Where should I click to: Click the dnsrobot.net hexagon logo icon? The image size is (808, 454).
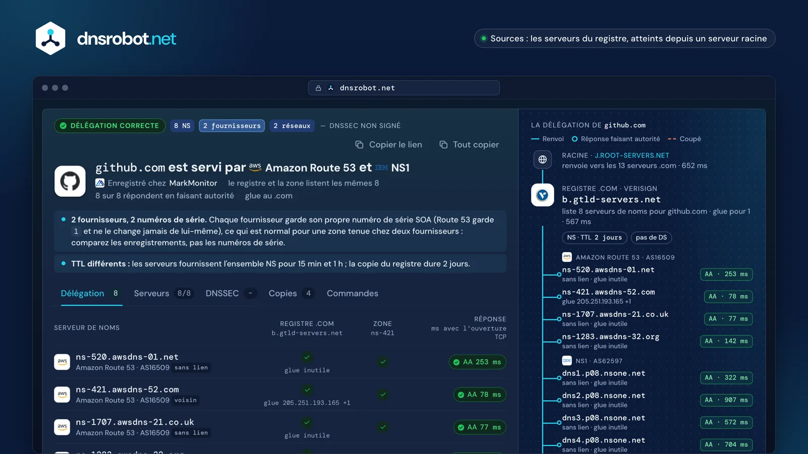(50, 38)
